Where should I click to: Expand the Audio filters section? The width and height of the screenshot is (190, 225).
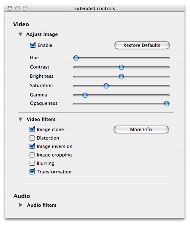tap(21, 205)
